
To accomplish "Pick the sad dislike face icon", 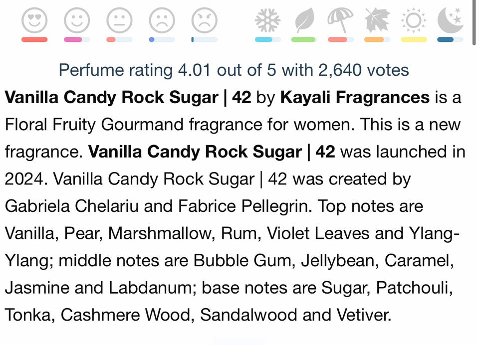I will [x=162, y=20].
